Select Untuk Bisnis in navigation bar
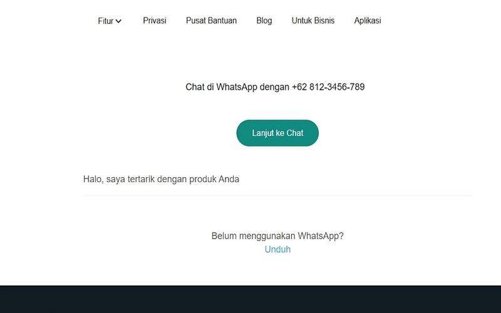This screenshot has width=501, height=313. [x=313, y=21]
